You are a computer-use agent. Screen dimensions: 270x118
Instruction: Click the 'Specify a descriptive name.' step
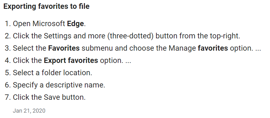[59, 85]
